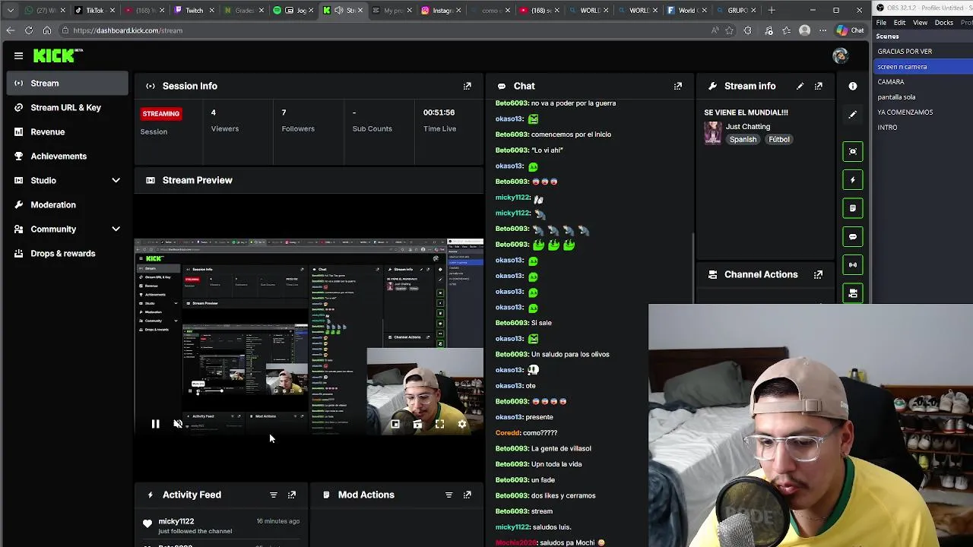Filter the Activity Feed list
Image resolution: width=973 pixels, height=547 pixels.
tap(274, 495)
